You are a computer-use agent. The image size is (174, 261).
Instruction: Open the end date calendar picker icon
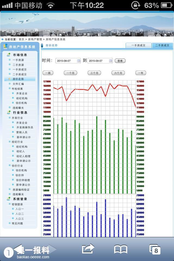[x=110, y=61]
